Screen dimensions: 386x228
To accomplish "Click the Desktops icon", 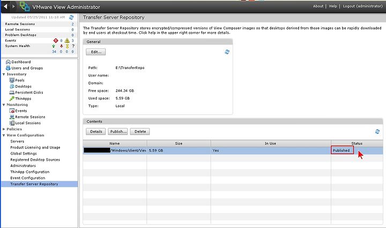I will pos(12,86).
